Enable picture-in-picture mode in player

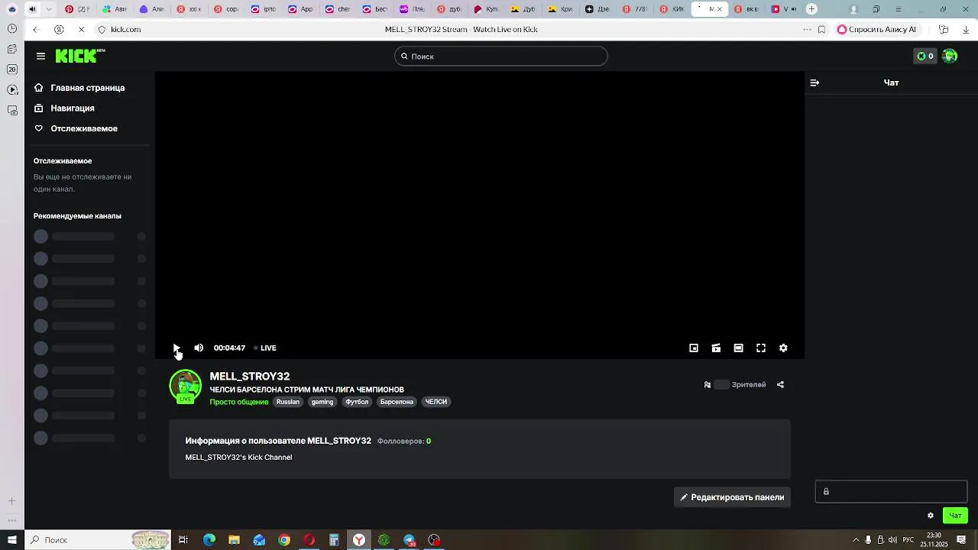click(x=694, y=348)
